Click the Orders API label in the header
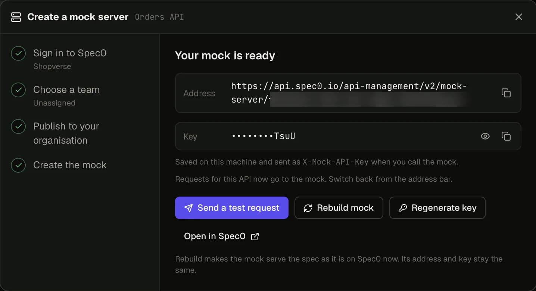536x291 pixels. [159, 17]
